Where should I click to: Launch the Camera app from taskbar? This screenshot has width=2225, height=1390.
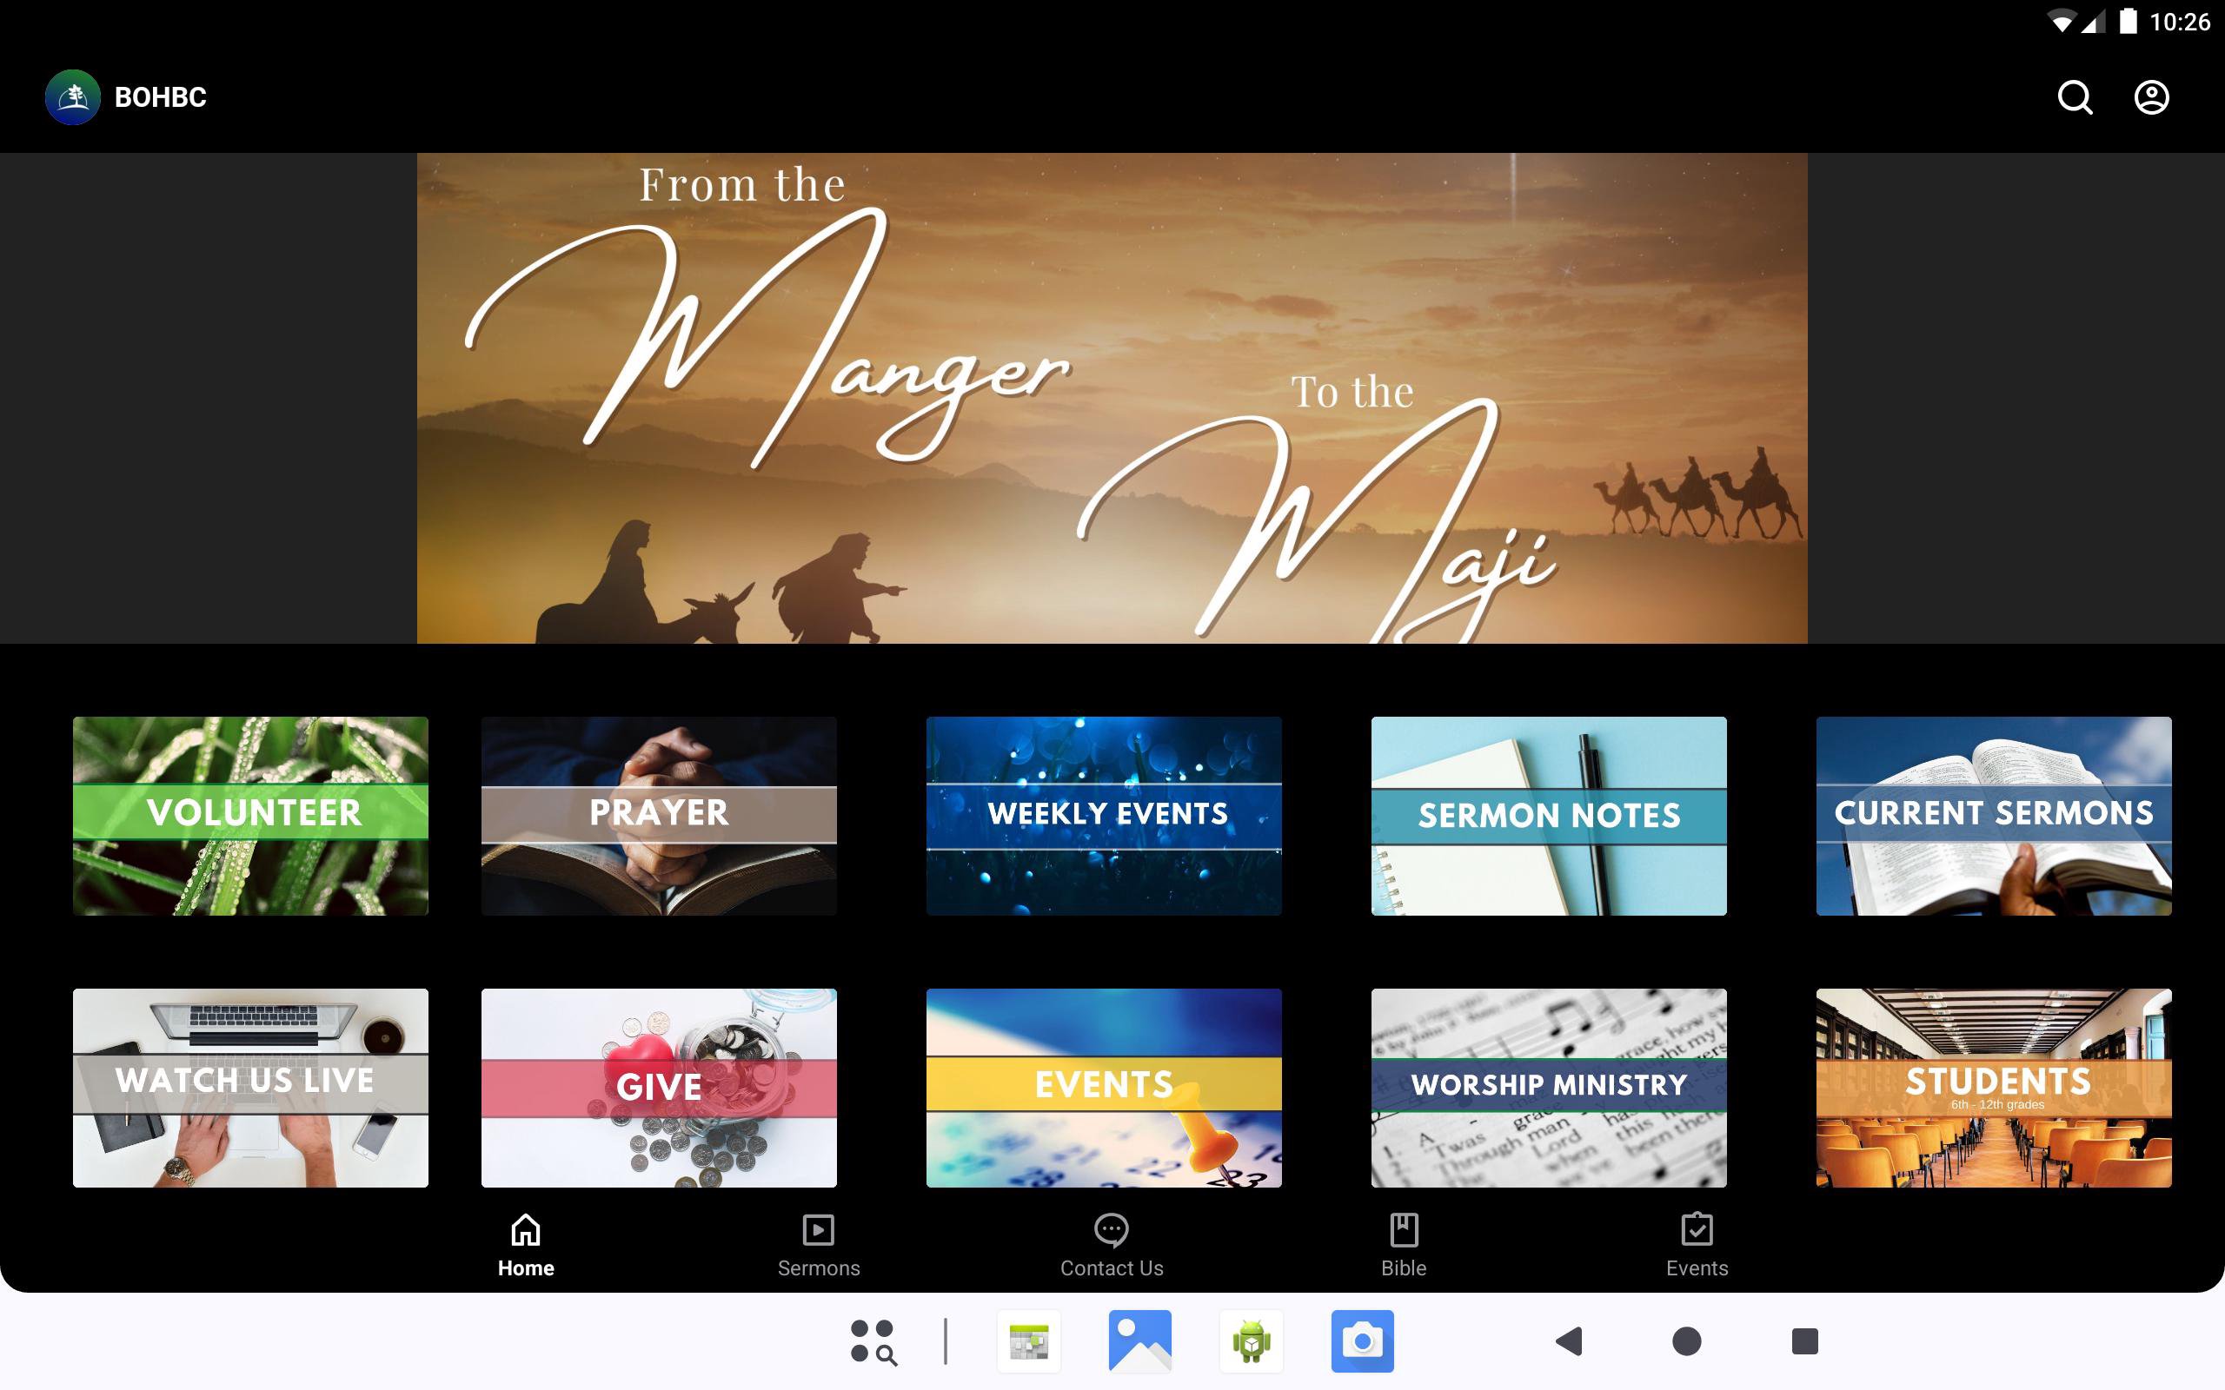[1362, 1341]
